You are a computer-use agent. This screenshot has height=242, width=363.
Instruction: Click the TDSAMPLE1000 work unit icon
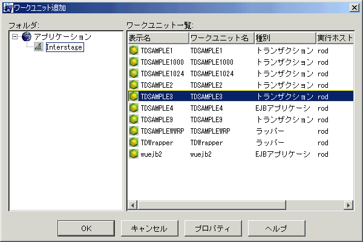coord(134,62)
